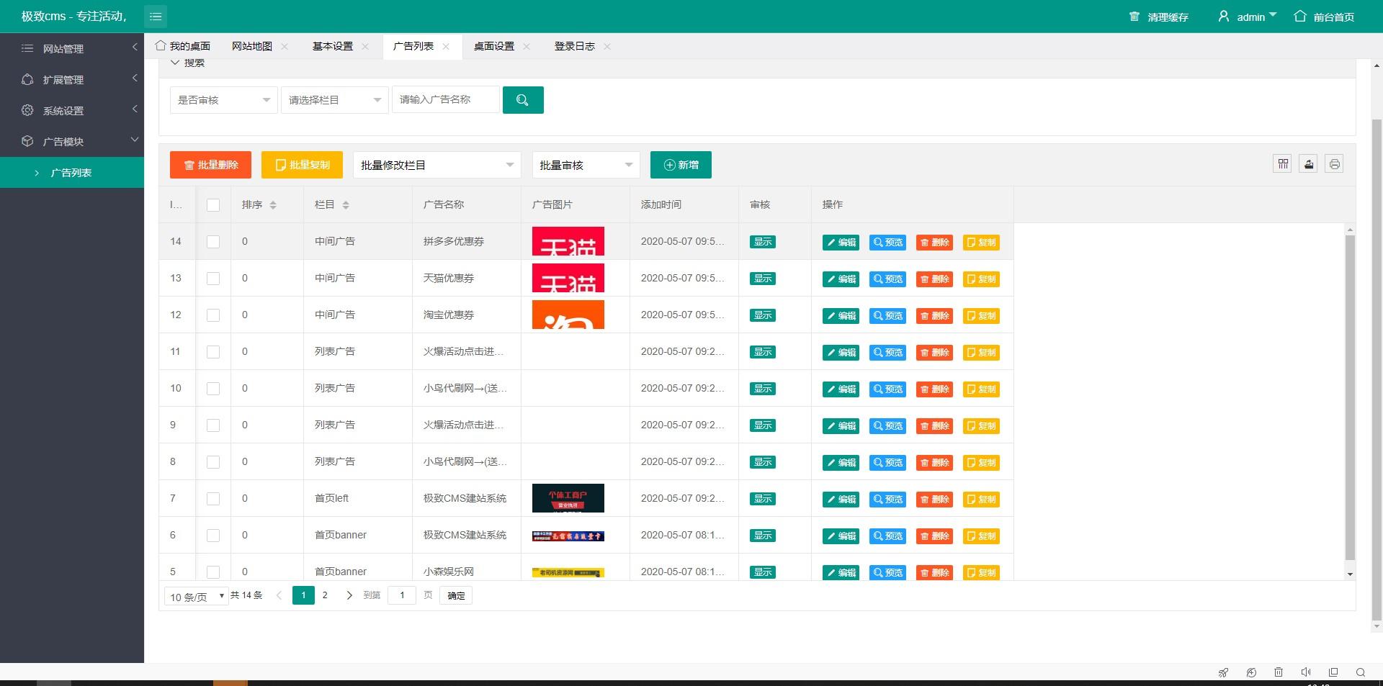Click the 请输入广告名称 search field
This screenshot has width=1383, height=686.
446,100
